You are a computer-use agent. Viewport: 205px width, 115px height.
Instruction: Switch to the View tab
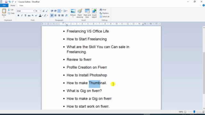21,5
